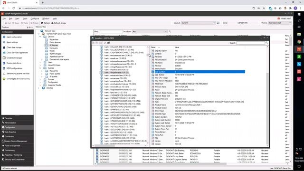This screenshot has height=171, width=304.
Task: Select All devices in the tree
Action: [x=54, y=45]
